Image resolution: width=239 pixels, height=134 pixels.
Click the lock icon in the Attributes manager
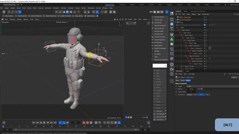(x=238, y=74)
